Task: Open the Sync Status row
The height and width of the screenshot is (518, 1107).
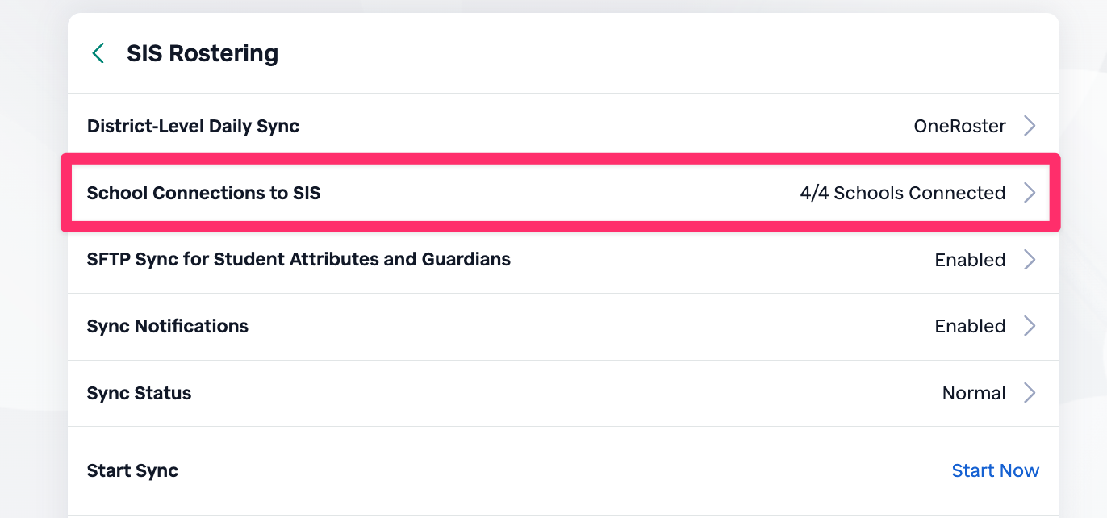Action: click(x=139, y=394)
